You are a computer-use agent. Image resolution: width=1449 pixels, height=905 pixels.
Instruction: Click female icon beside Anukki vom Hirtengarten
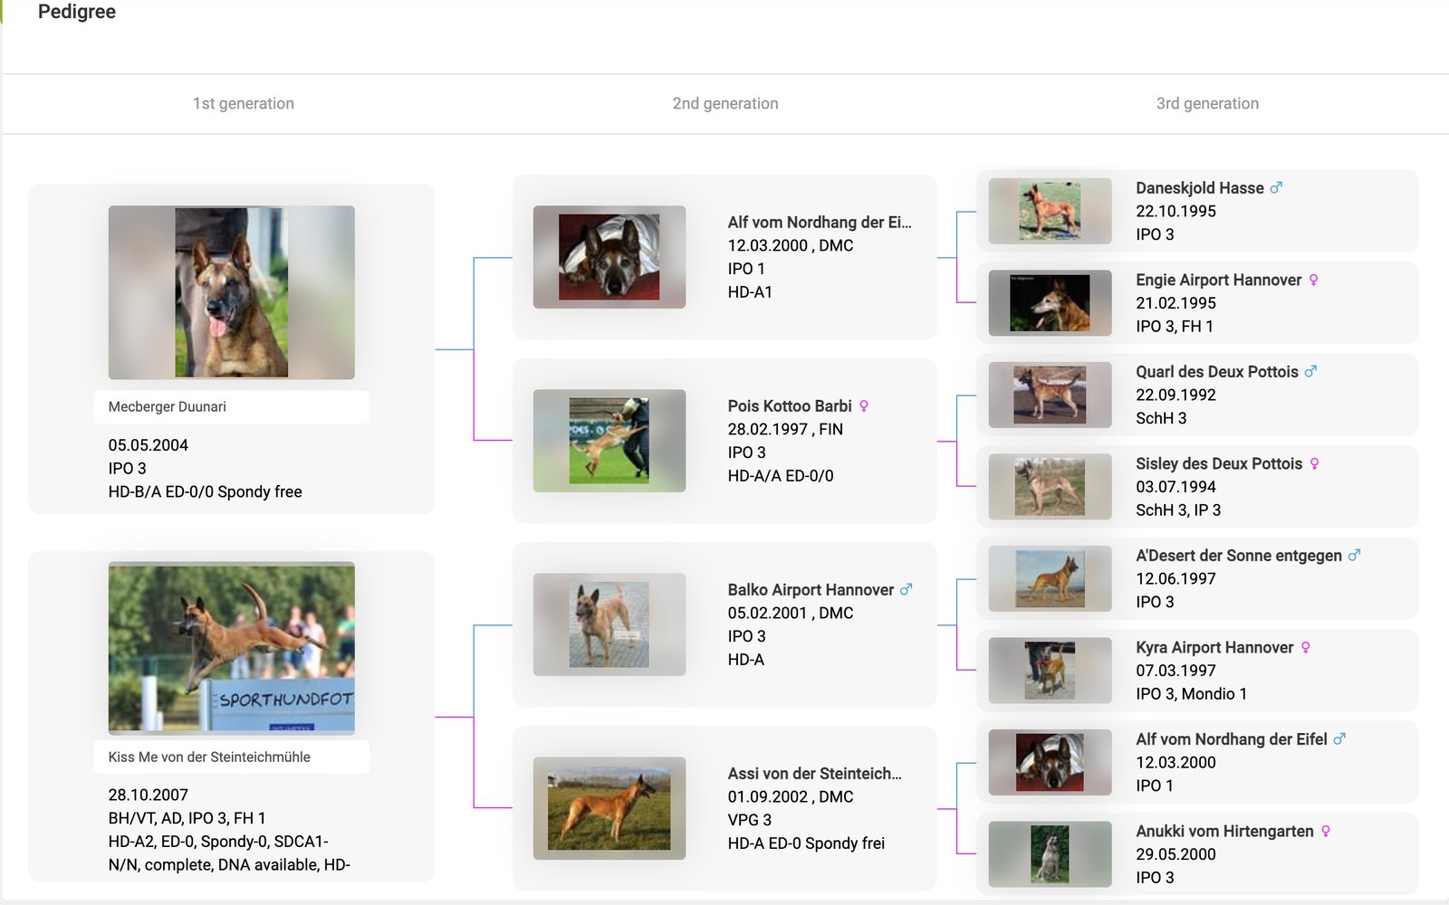(x=1325, y=832)
